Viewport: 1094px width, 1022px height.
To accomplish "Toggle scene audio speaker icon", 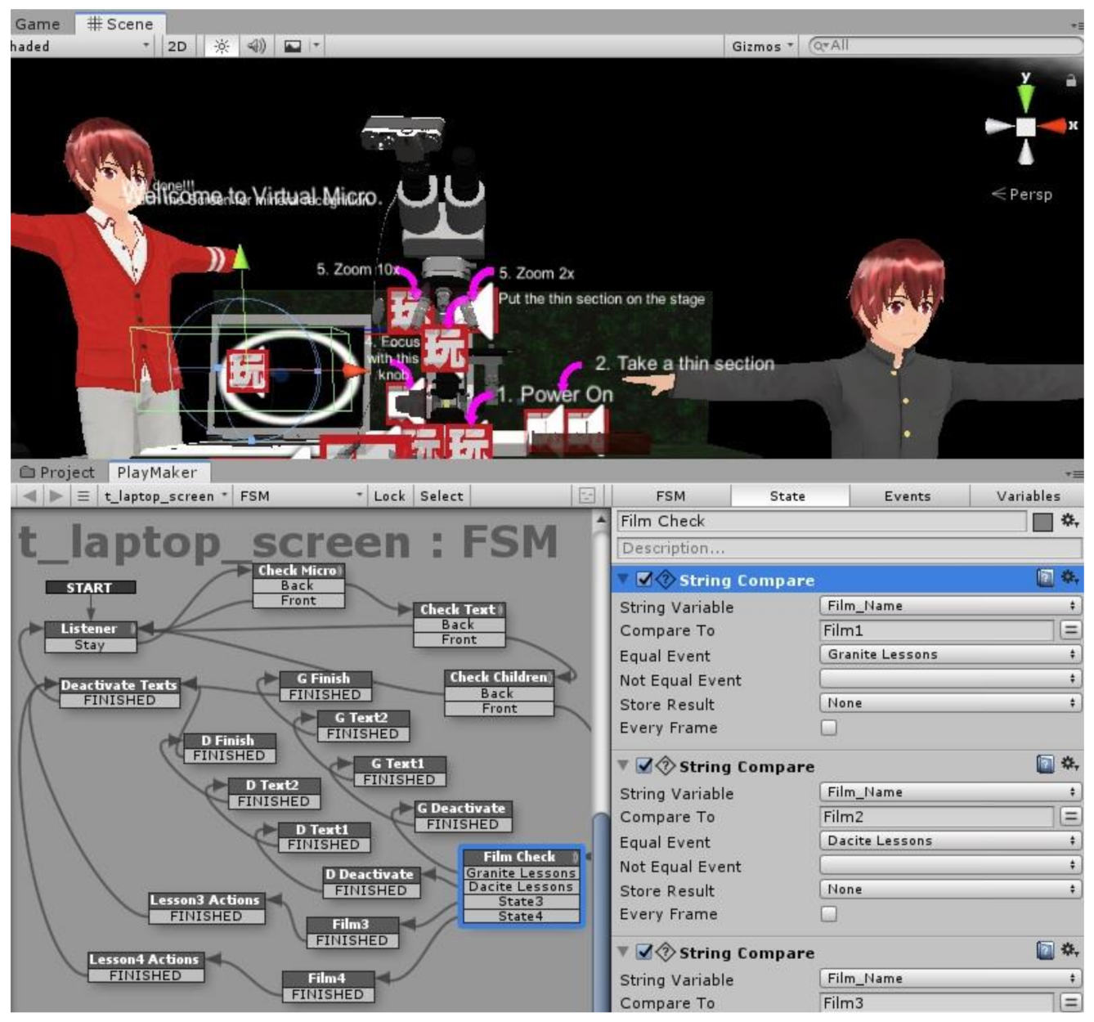I will coord(256,47).
